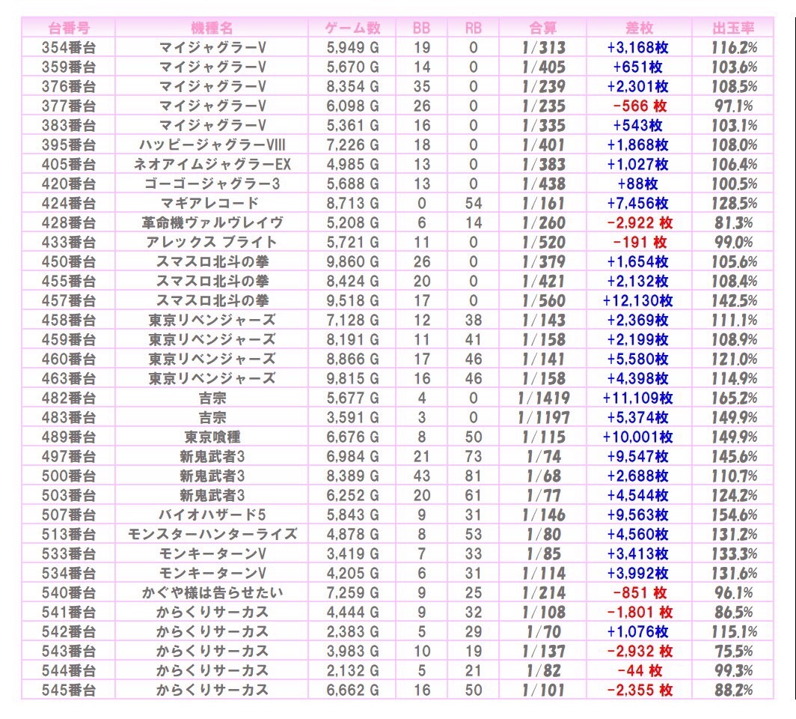Click the +12,130枚 difference value
The width and height of the screenshot is (796, 719).
point(638,300)
